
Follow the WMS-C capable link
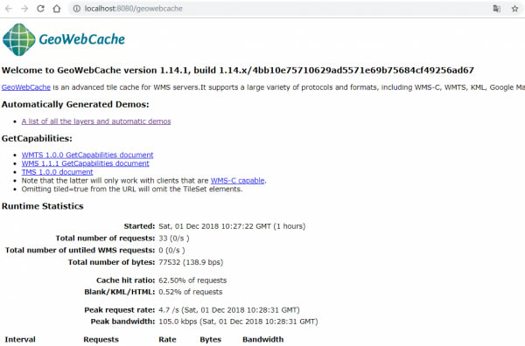pos(237,181)
